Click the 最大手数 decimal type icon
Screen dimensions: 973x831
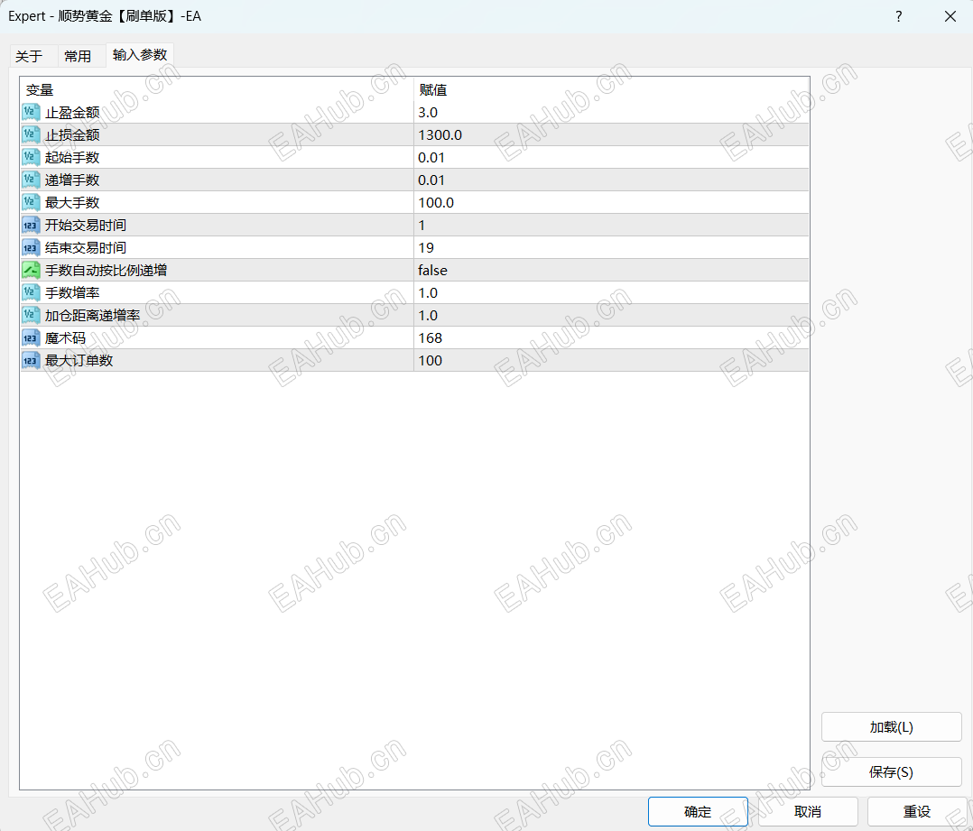(x=29, y=202)
